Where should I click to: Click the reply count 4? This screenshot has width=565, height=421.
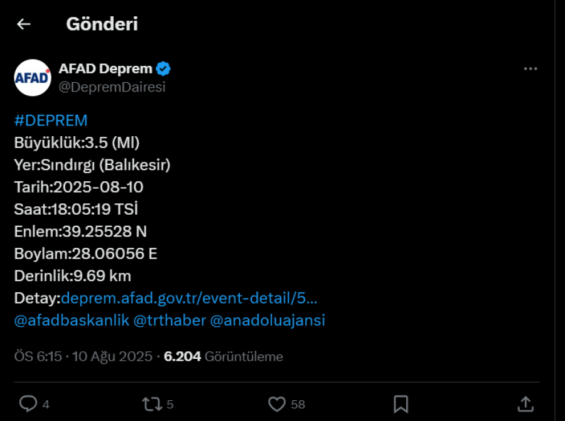[x=46, y=405]
